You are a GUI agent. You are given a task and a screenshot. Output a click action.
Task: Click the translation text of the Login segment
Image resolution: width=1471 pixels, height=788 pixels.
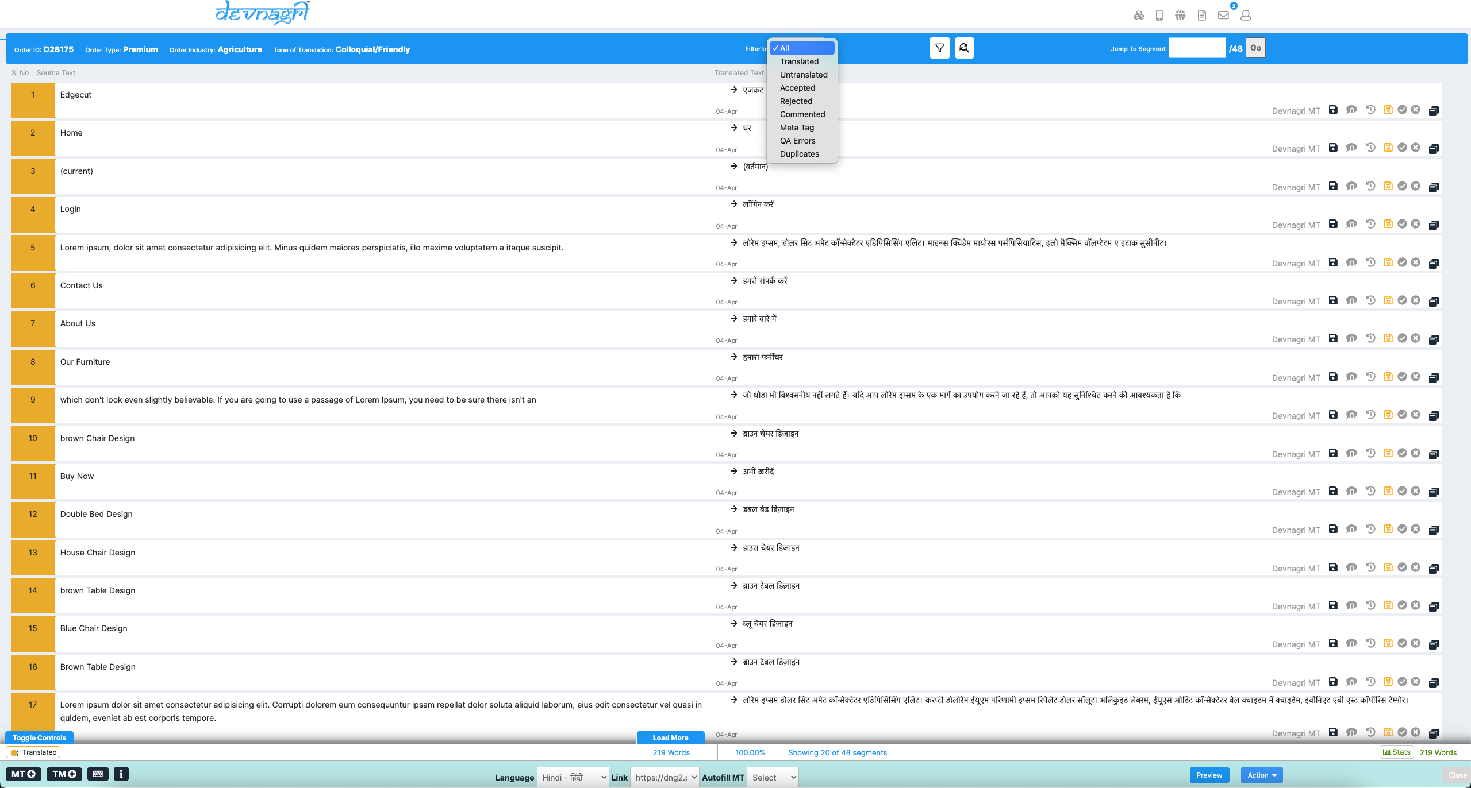(x=758, y=204)
